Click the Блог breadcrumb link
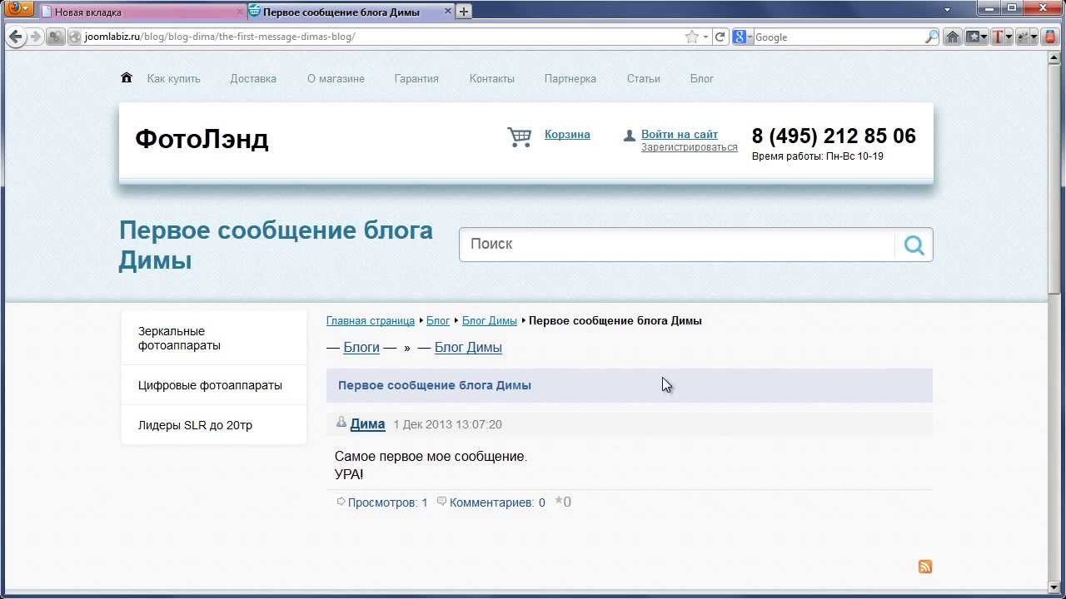The height and width of the screenshot is (599, 1066). coord(438,320)
